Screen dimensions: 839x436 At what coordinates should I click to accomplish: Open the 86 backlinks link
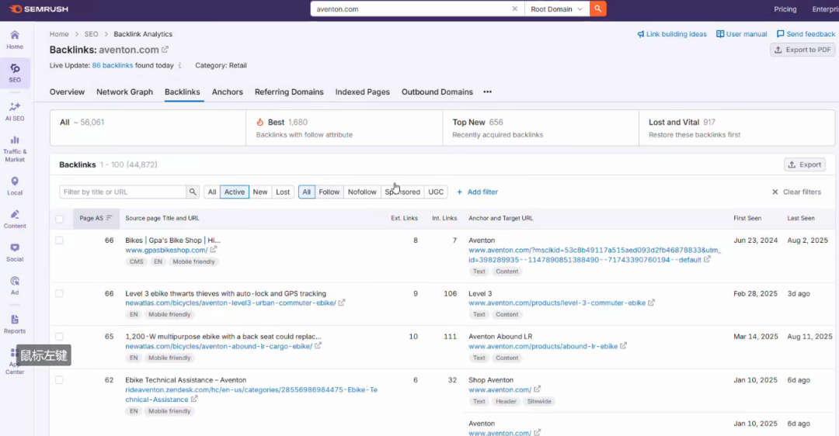point(113,65)
